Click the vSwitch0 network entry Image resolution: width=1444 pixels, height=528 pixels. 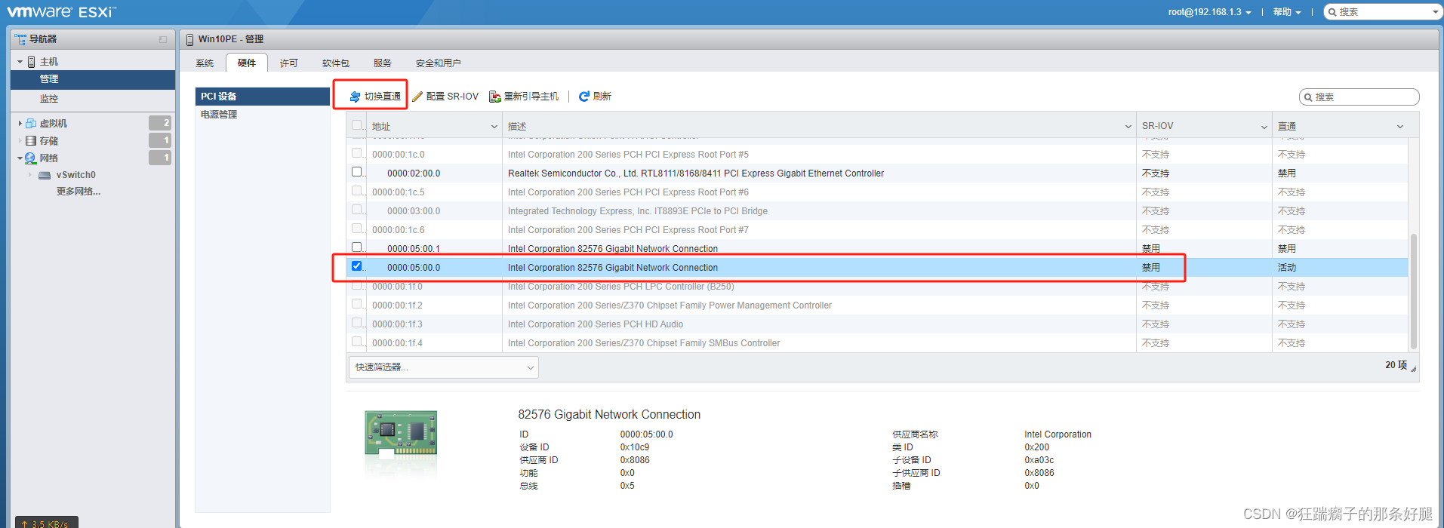click(x=76, y=175)
